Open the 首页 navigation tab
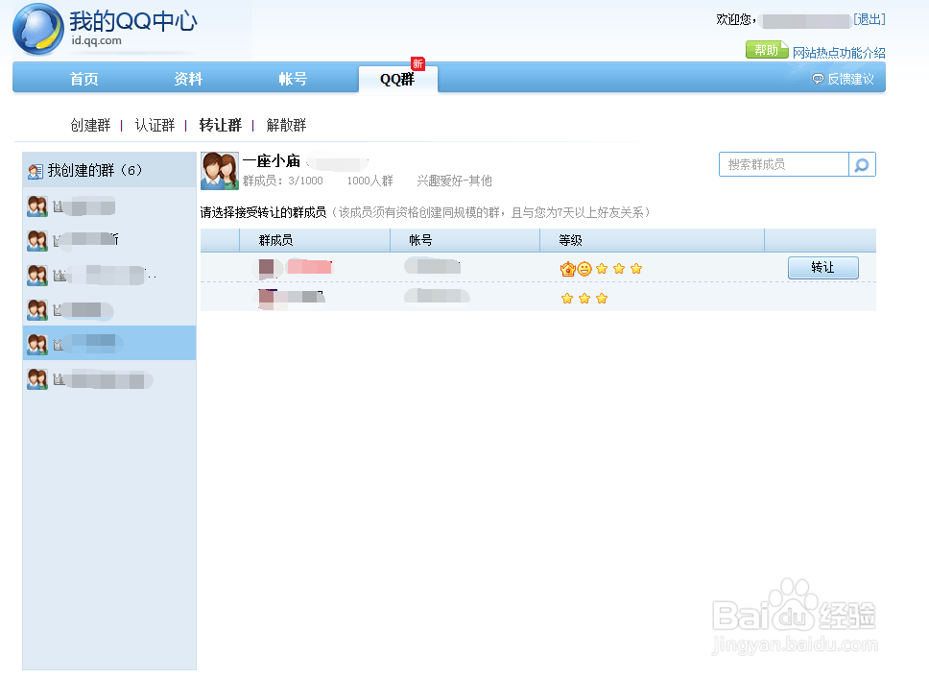929x677 pixels. [84, 79]
